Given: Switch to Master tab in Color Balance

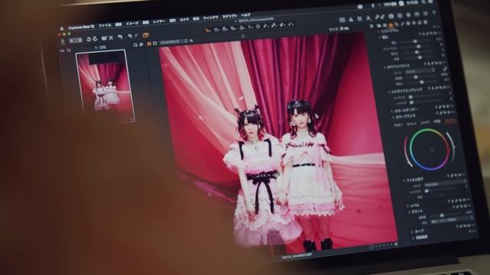Looking at the screenshot, I should click(398, 125).
